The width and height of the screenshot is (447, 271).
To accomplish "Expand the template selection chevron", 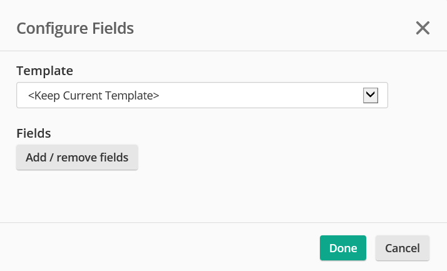I will (x=370, y=95).
